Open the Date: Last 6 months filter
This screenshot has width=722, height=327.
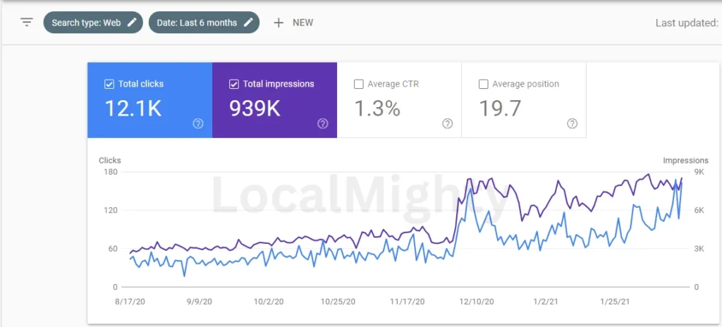coord(197,23)
